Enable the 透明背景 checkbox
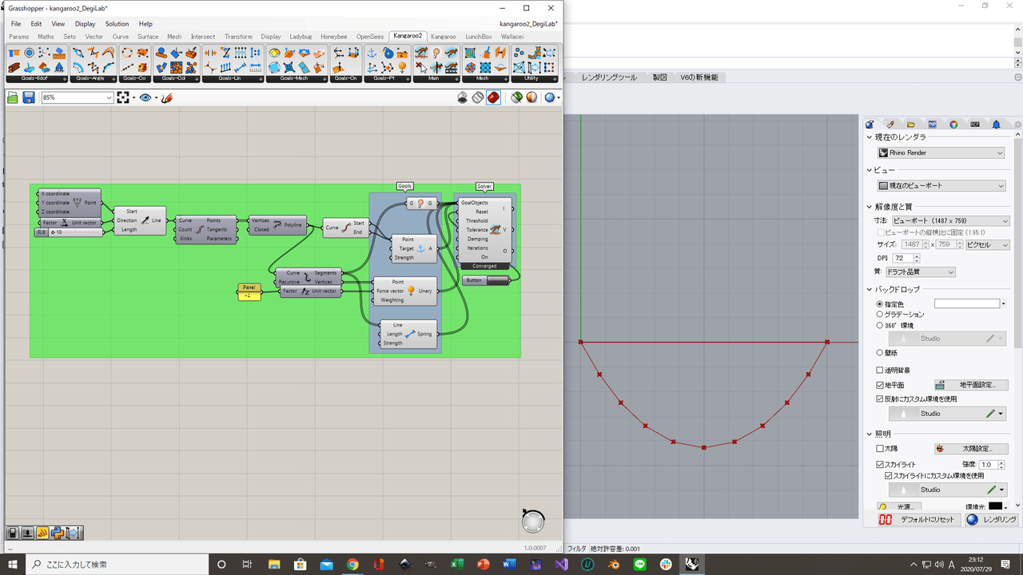 [x=880, y=371]
